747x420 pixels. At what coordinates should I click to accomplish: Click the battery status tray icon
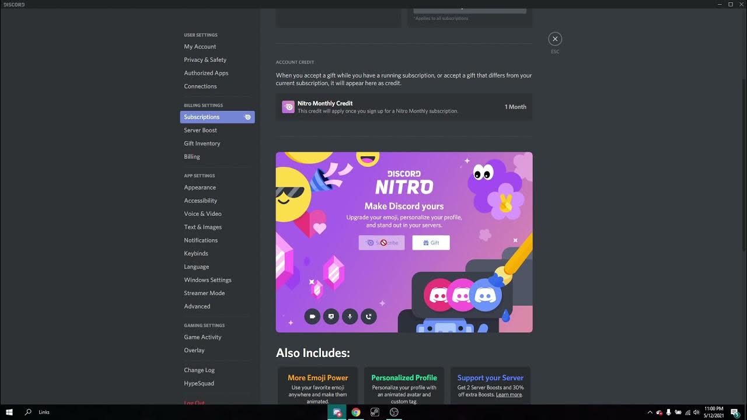pyautogui.click(x=678, y=412)
